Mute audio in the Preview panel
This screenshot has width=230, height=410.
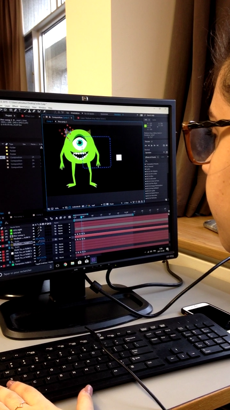[x=167, y=145]
